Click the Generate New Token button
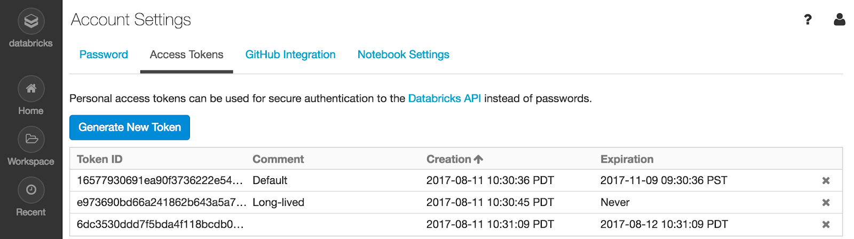854x239 pixels. click(130, 128)
